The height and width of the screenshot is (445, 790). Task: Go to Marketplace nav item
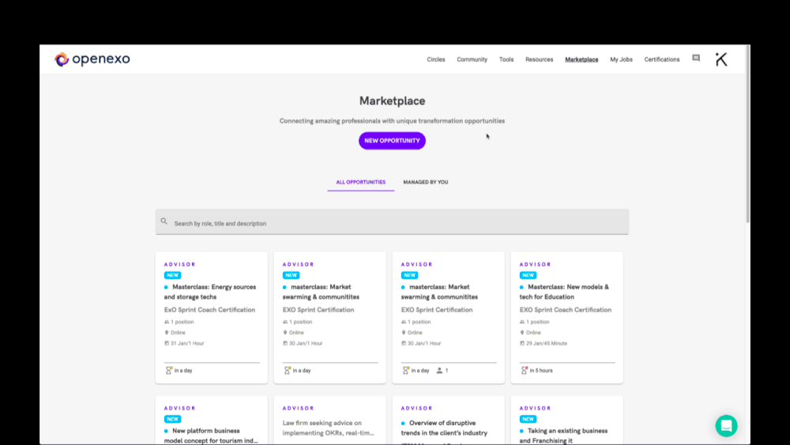[581, 59]
